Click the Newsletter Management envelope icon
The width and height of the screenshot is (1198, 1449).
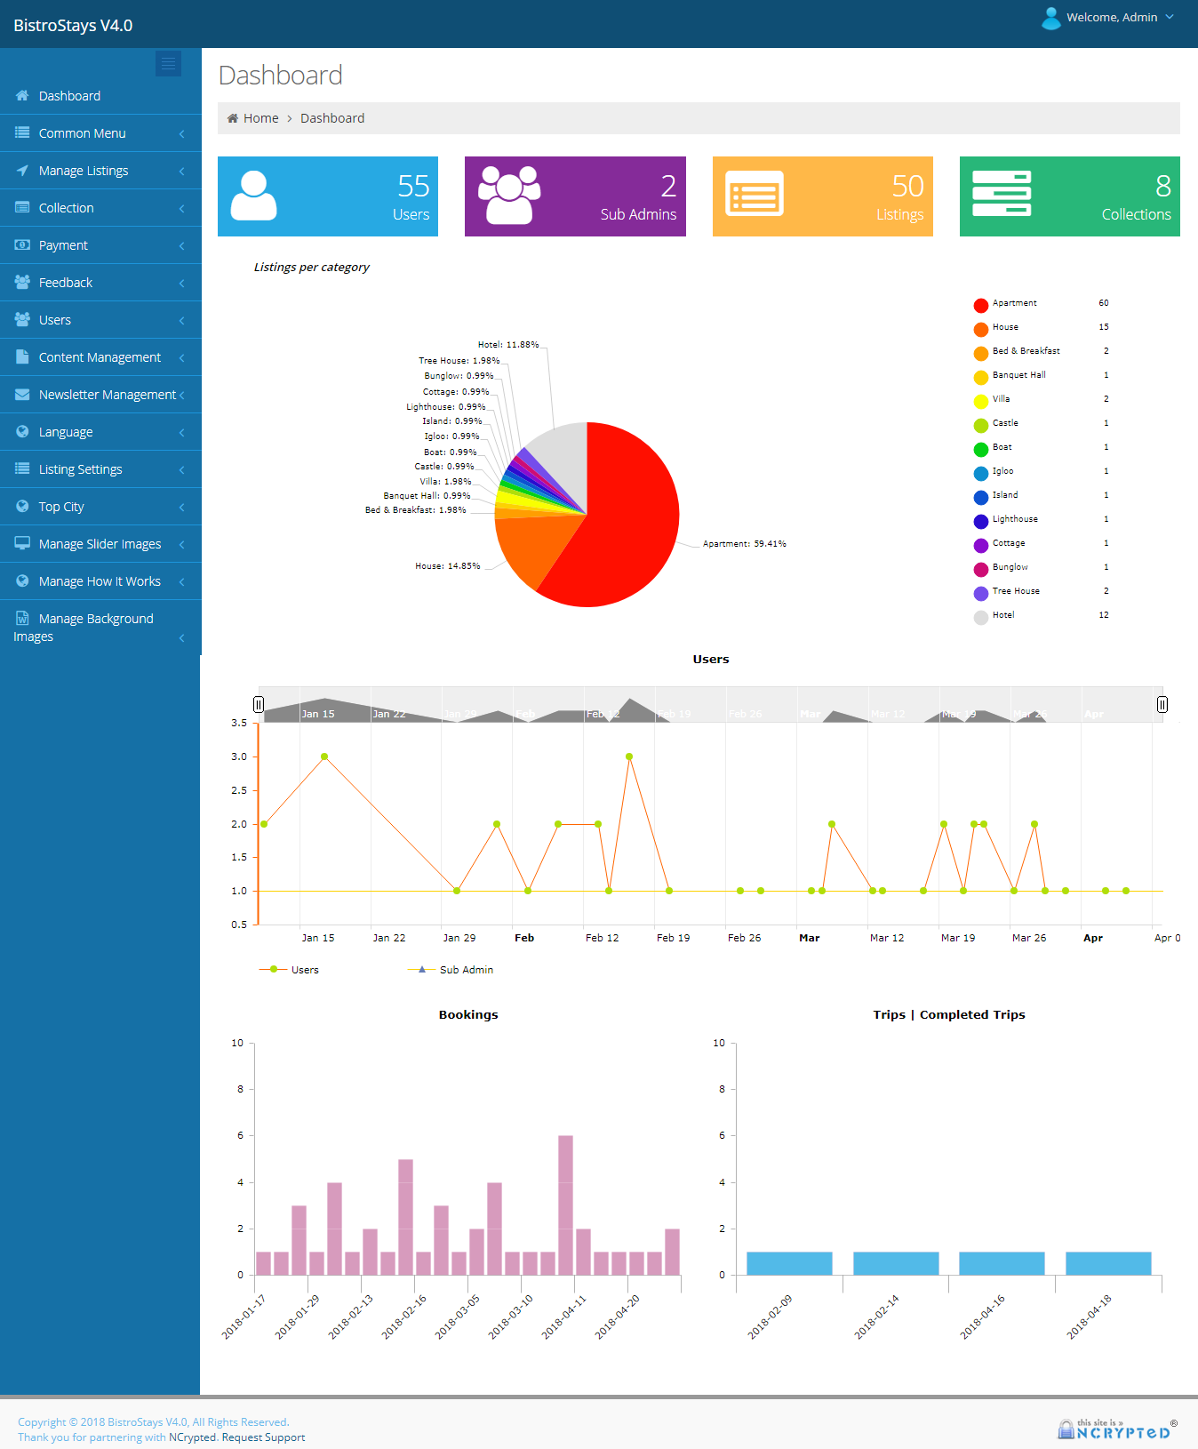22,394
